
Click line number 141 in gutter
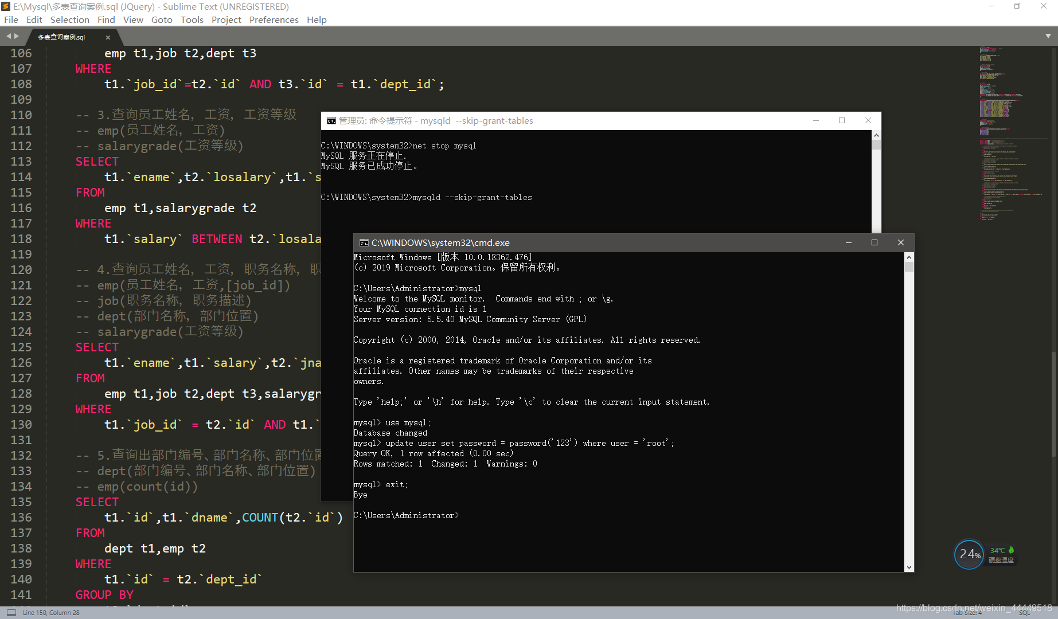tap(21, 595)
